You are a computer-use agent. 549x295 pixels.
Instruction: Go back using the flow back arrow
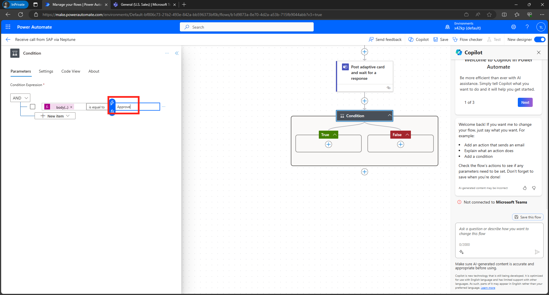(x=8, y=39)
